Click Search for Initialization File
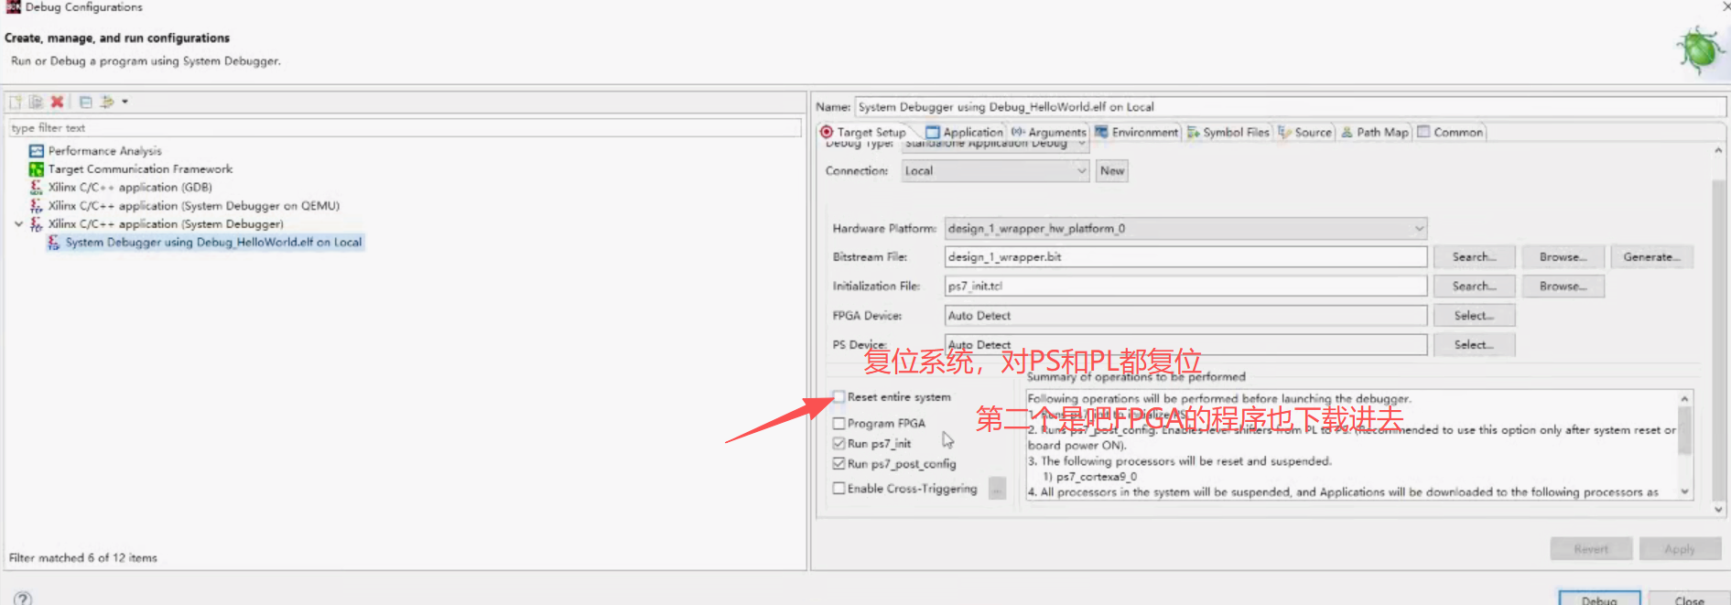 click(x=1474, y=286)
